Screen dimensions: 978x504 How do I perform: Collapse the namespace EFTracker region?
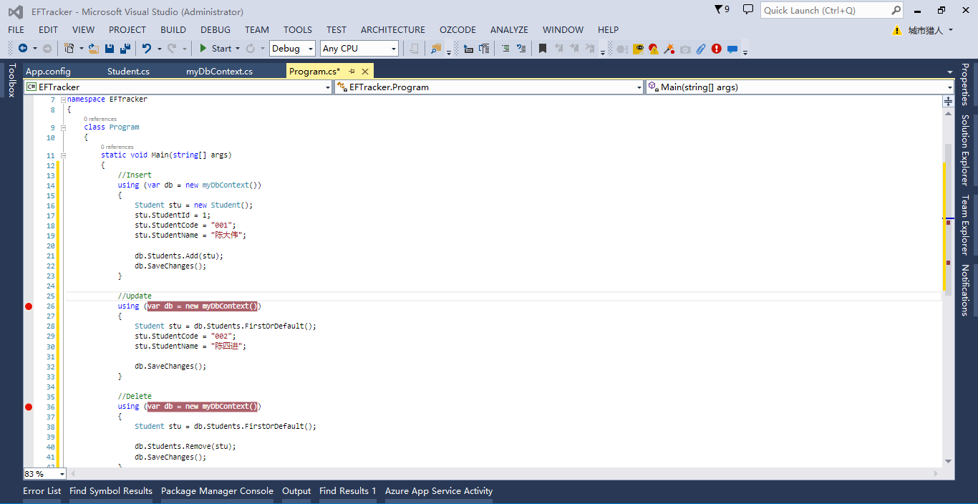click(x=63, y=100)
